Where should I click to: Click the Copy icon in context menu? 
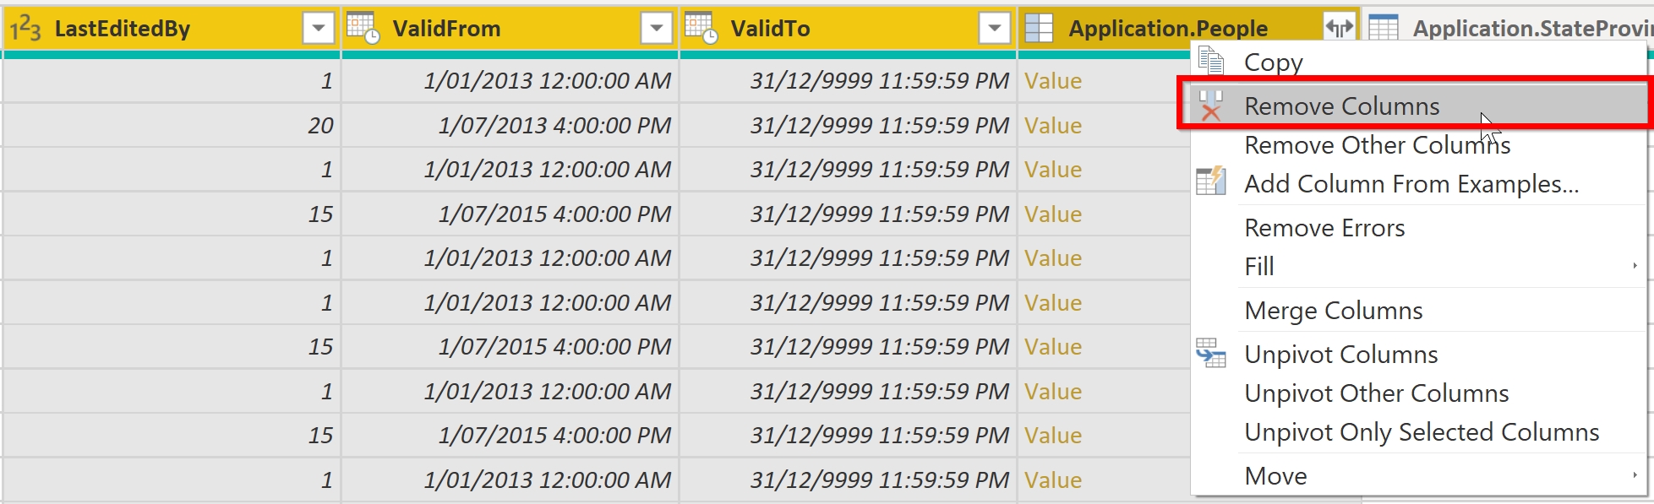[x=1211, y=62]
